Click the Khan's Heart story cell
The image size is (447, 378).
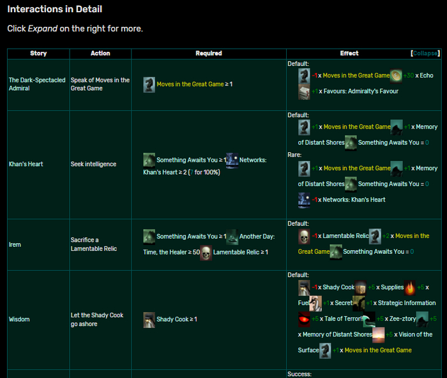tap(38, 164)
